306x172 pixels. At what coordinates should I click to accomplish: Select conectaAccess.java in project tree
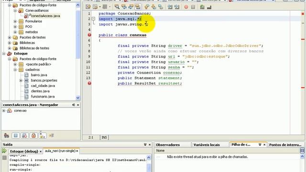pos(45,16)
